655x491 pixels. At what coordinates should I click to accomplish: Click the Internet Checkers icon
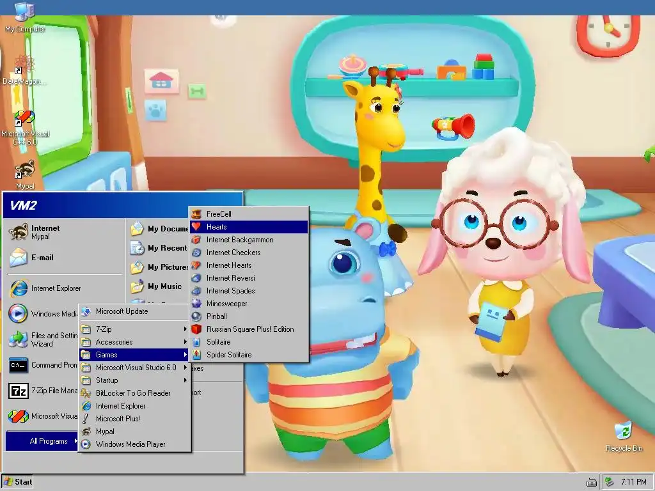coord(197,253)
